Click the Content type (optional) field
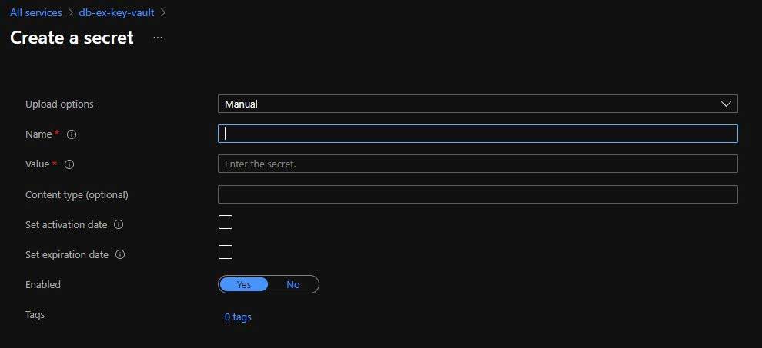762x348 pixels. coord(478,194)
